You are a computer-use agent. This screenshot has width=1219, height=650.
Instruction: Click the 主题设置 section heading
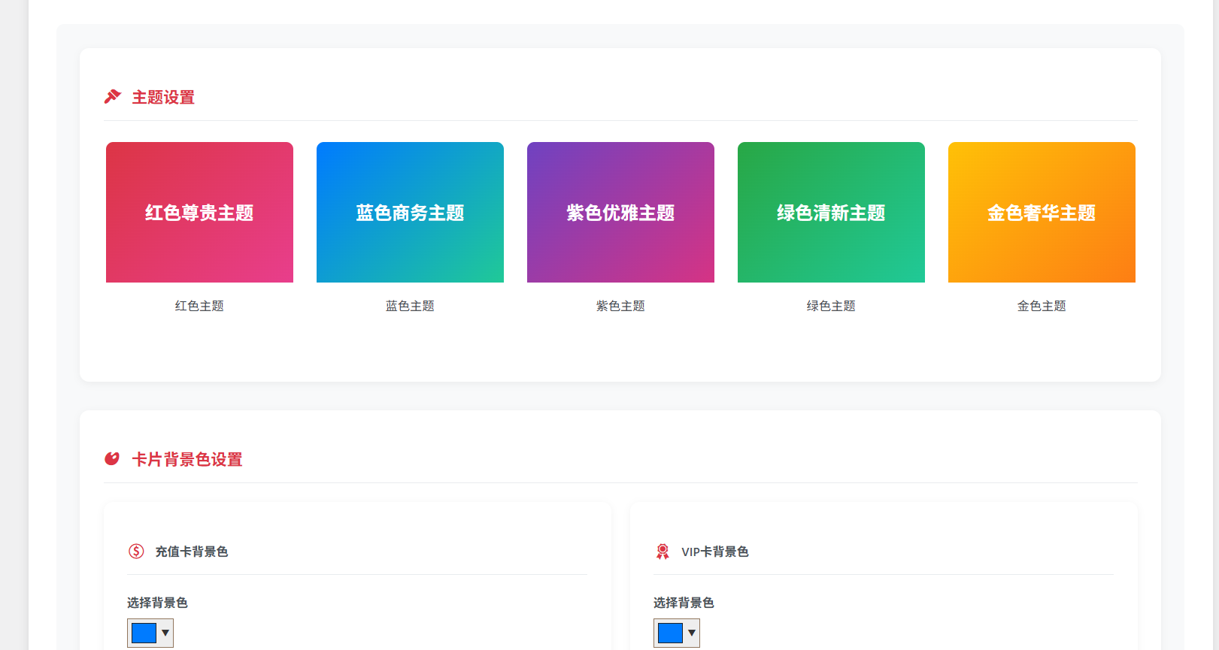coord(163,98)
